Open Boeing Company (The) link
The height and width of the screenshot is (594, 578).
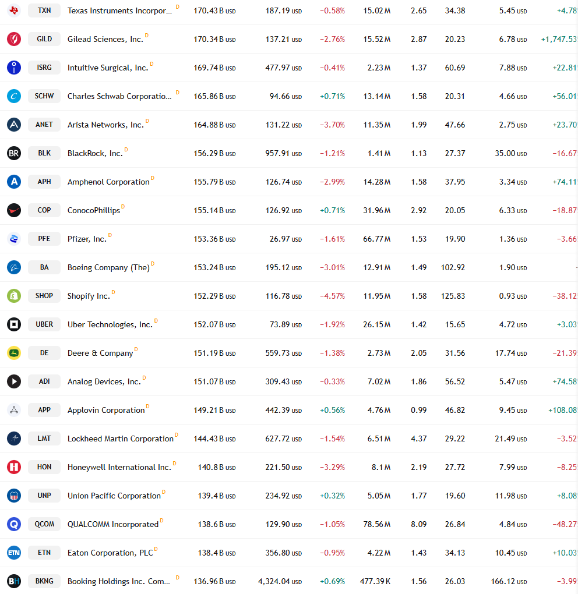[108, 267]
